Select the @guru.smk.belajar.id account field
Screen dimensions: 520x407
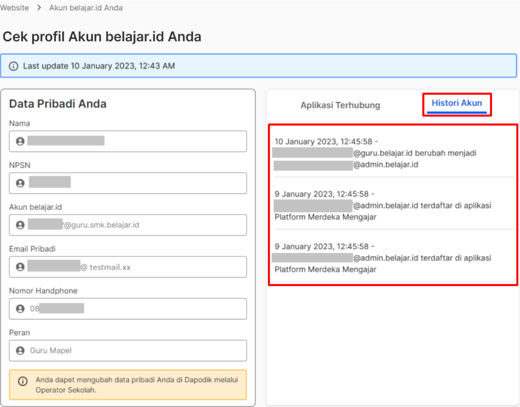tap(128, 225)
